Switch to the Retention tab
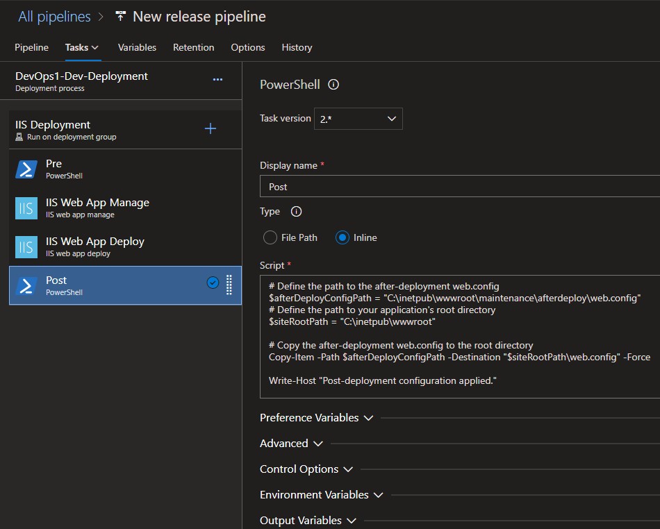The image size is (660, 529). pyautogui.click(x=194, y=47)
